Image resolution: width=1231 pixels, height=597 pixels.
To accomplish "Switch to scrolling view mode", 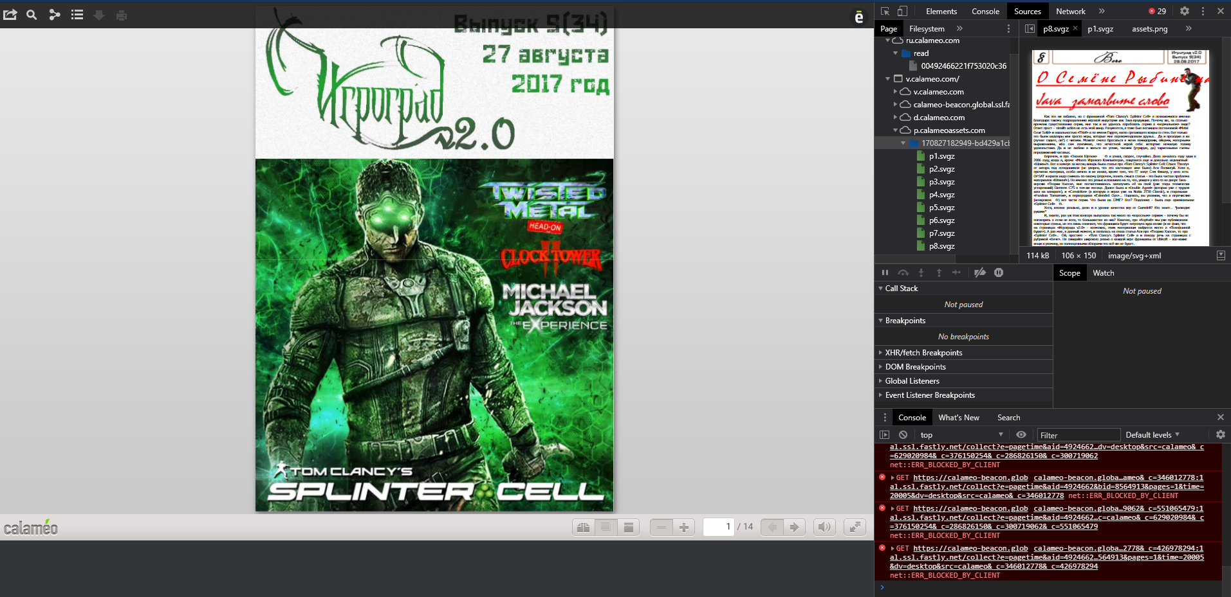I will [x=628, y=528].
